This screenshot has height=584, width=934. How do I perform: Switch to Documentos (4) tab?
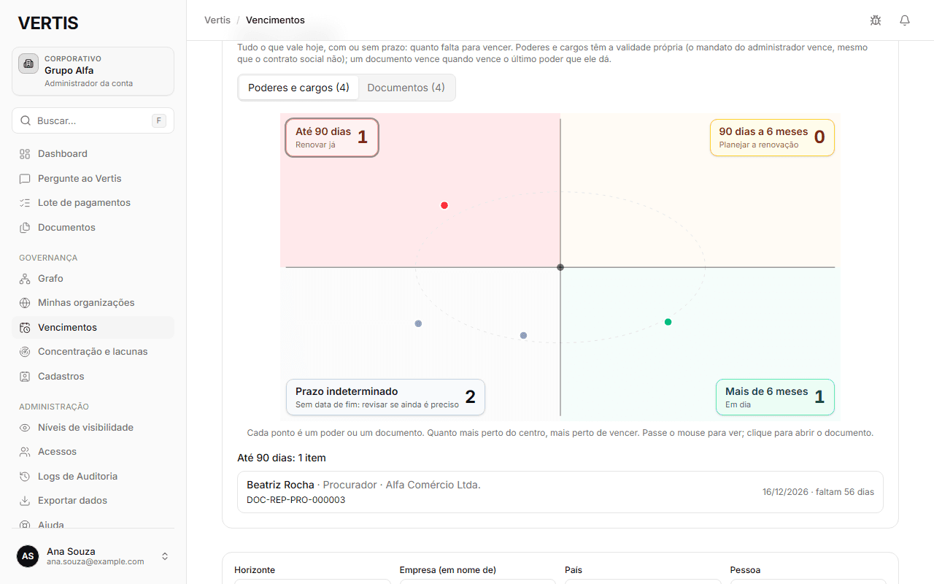point(406,88)
